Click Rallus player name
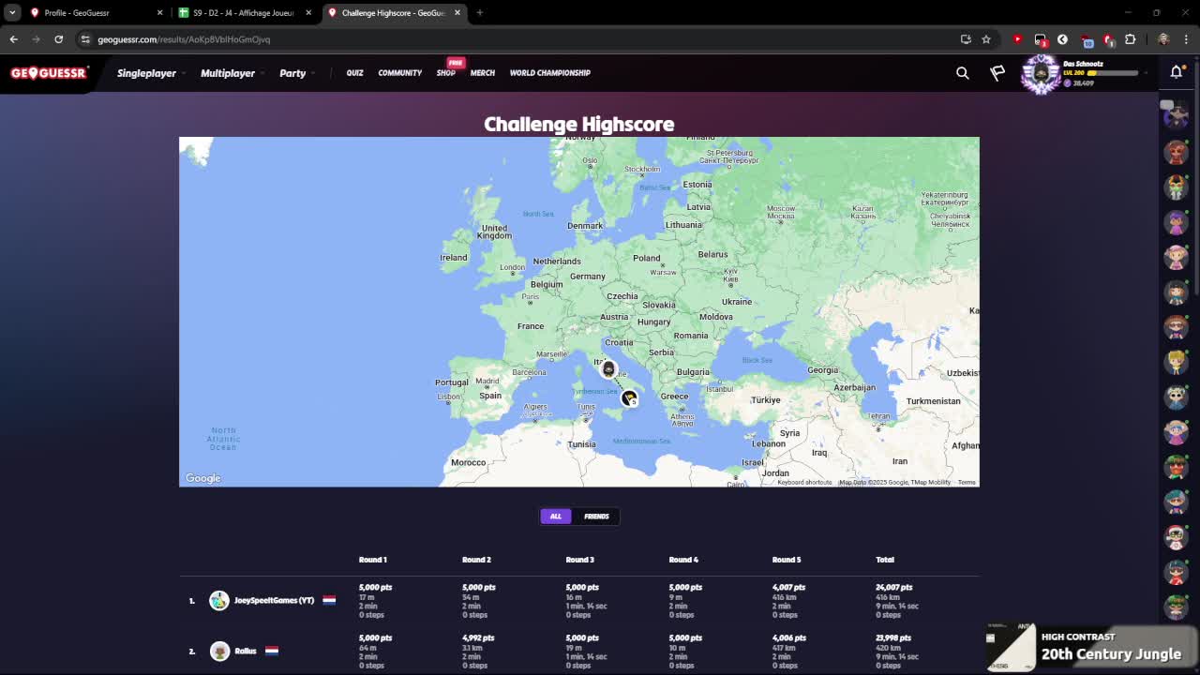Screen dimensions: 1200x675 (x=246, y=651)
